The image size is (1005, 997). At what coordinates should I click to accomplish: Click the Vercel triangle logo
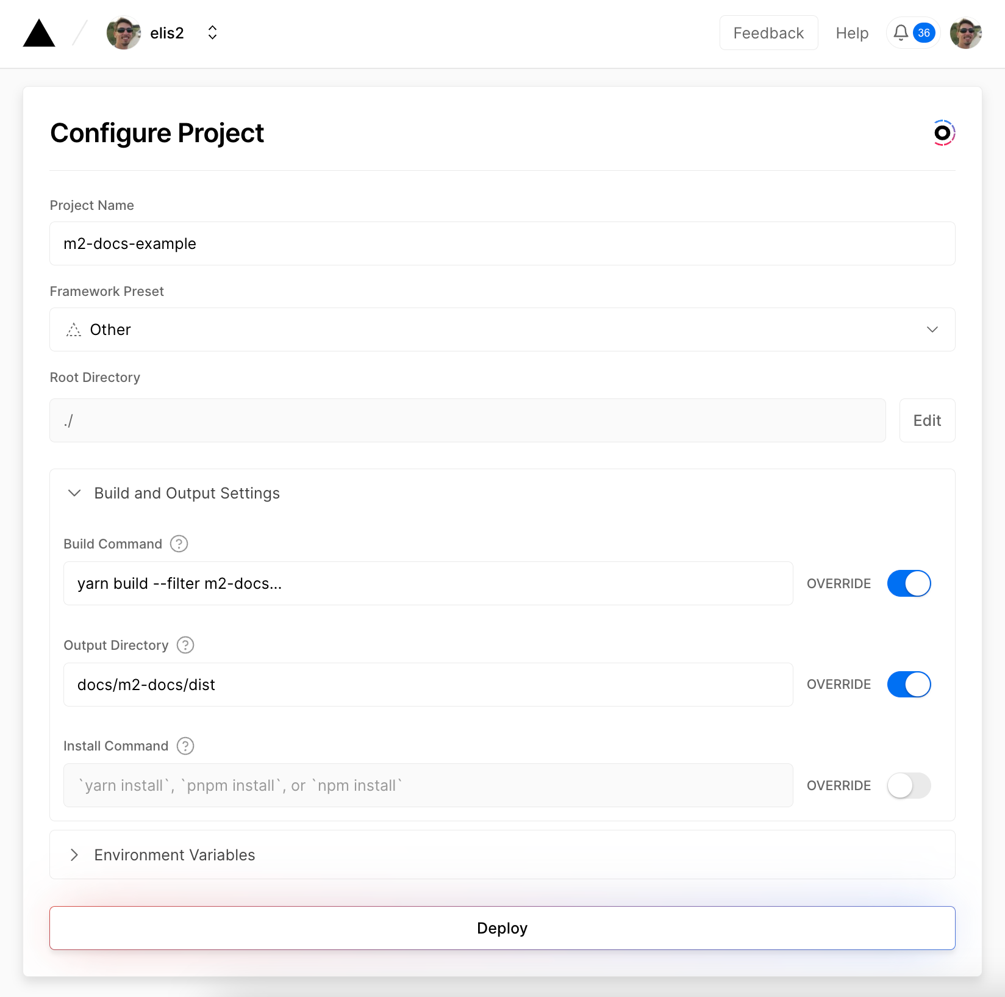[39, 33]
